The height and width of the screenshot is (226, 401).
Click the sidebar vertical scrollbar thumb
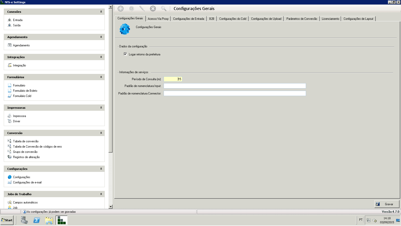[x=111, y=80]
